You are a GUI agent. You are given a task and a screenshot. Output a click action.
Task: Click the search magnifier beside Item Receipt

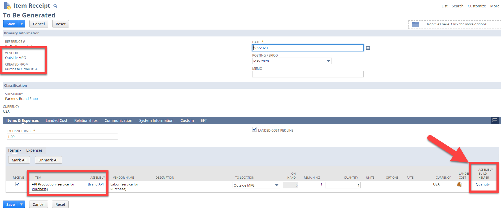pyautogui.click(x=55, y=6)
